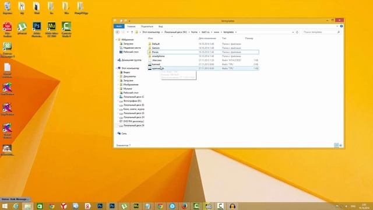
Task: Click the test1.ru breadcrumb segment
Action: pyautogui.click(x=206, y=32)
